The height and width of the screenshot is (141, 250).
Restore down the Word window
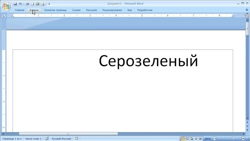(x=243, y=4)
